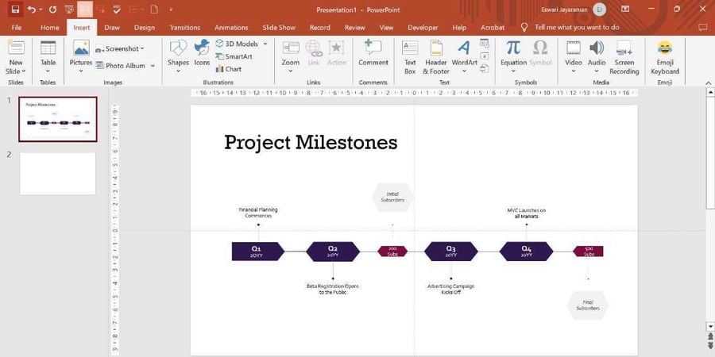
Task: Open the Design tab
Action: click(x=145, y=27)
